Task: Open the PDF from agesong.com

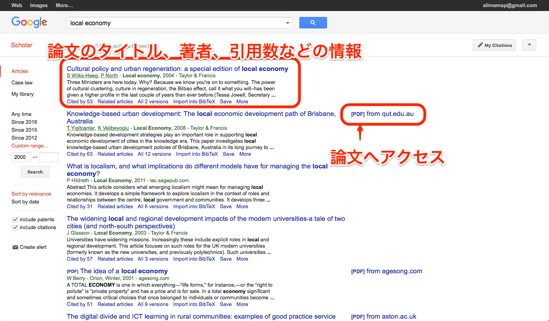Action: [386, 271]
